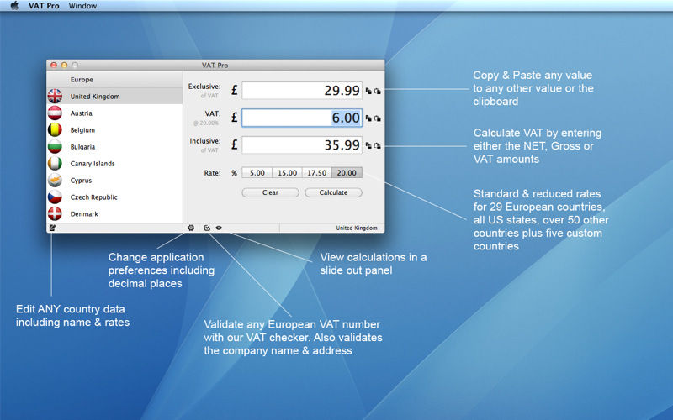Click United Kingdom in the status bar
This screenshot has width=673, height=420.
coord(357,228)
